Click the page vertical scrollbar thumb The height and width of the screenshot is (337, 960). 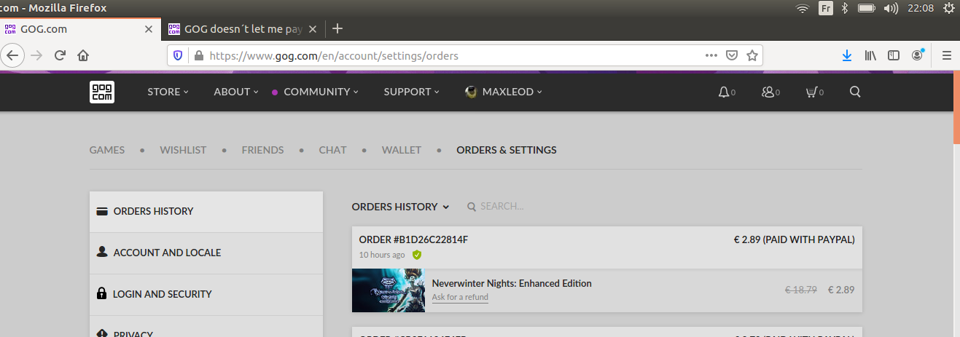point(956,107)
